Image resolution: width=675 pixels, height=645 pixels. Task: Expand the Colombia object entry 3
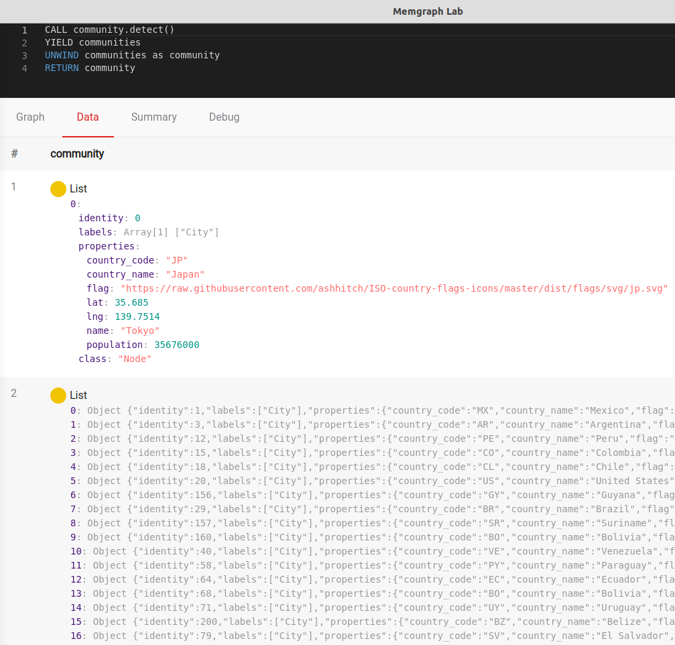click(x=373, y=453)
